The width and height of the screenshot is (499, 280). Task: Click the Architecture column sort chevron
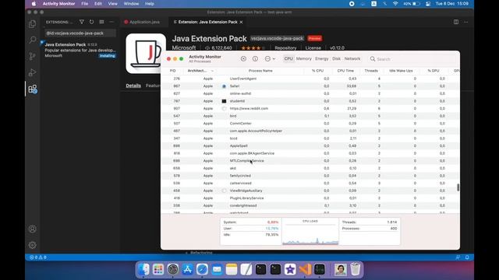point(212,71)
